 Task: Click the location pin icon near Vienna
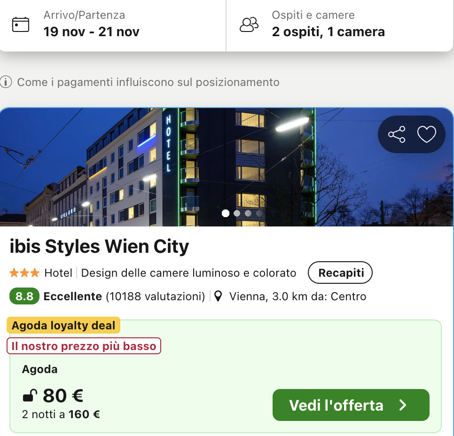[x=218, y=296]
